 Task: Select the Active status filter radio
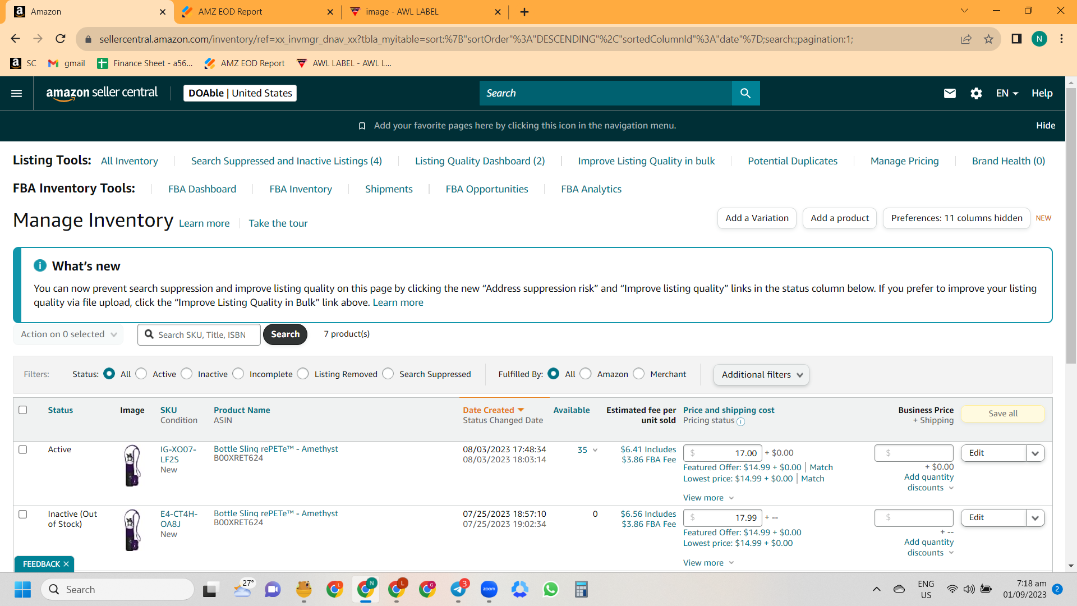click(x=141, y=374)
